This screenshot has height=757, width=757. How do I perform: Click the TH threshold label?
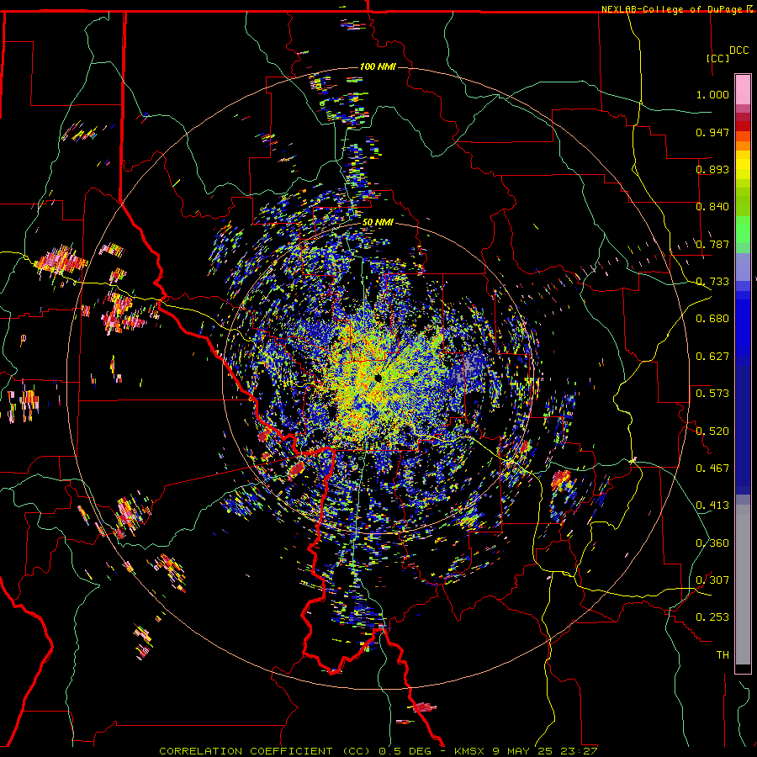tap(723, 655)
